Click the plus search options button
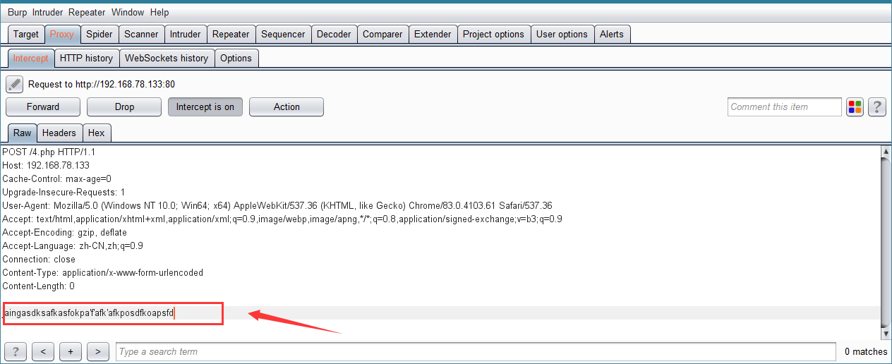892x364 pixels. point(71,351)
